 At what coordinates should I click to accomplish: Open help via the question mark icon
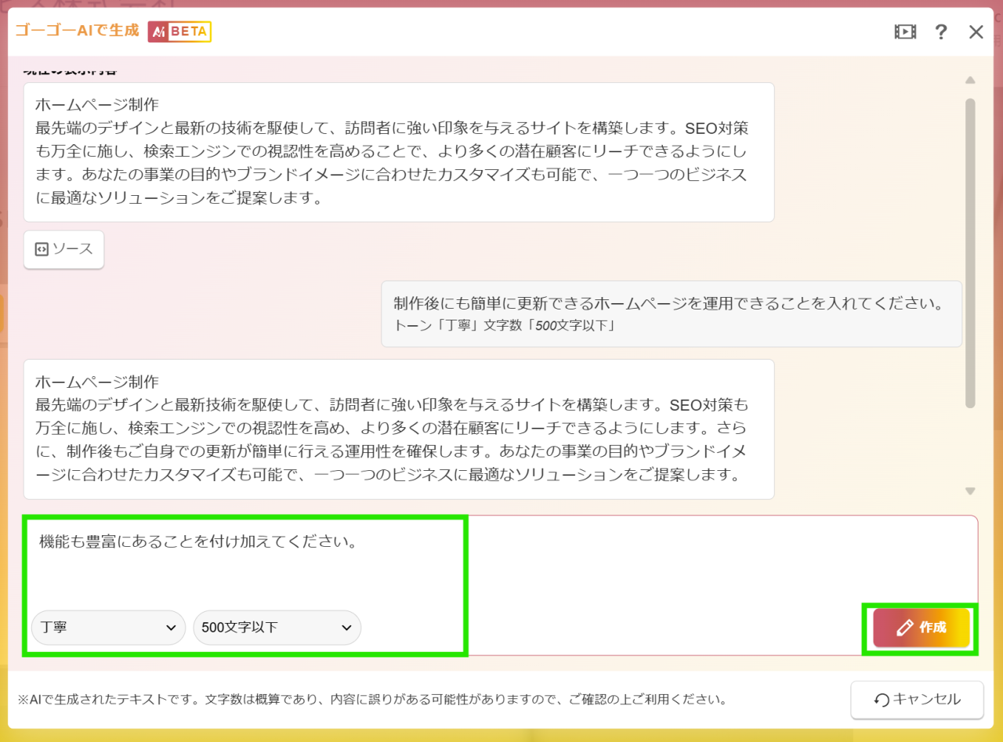point(940,31)
